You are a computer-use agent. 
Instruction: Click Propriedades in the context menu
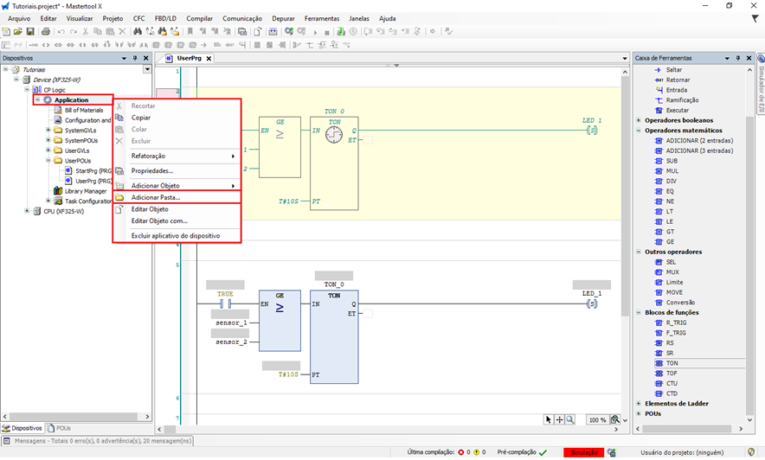coord(152,171)
